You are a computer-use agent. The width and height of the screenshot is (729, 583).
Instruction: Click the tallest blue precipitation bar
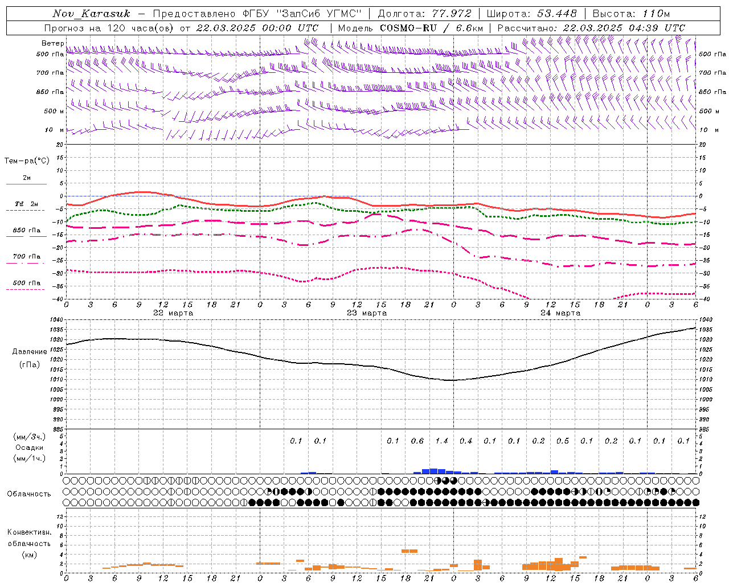433,471
